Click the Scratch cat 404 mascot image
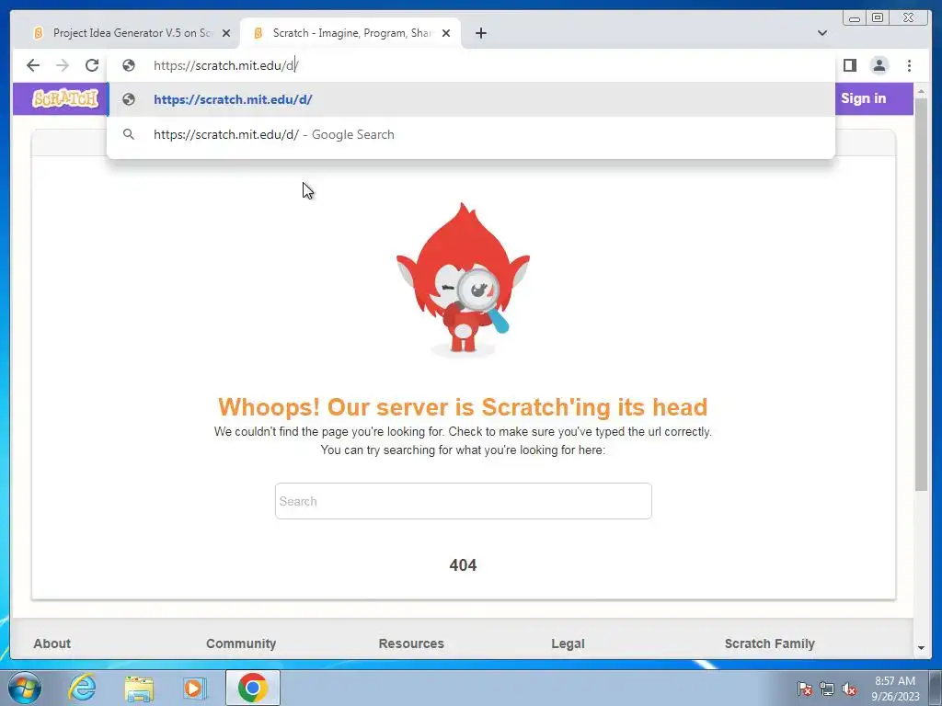The image size is (942, 706). 463,279
